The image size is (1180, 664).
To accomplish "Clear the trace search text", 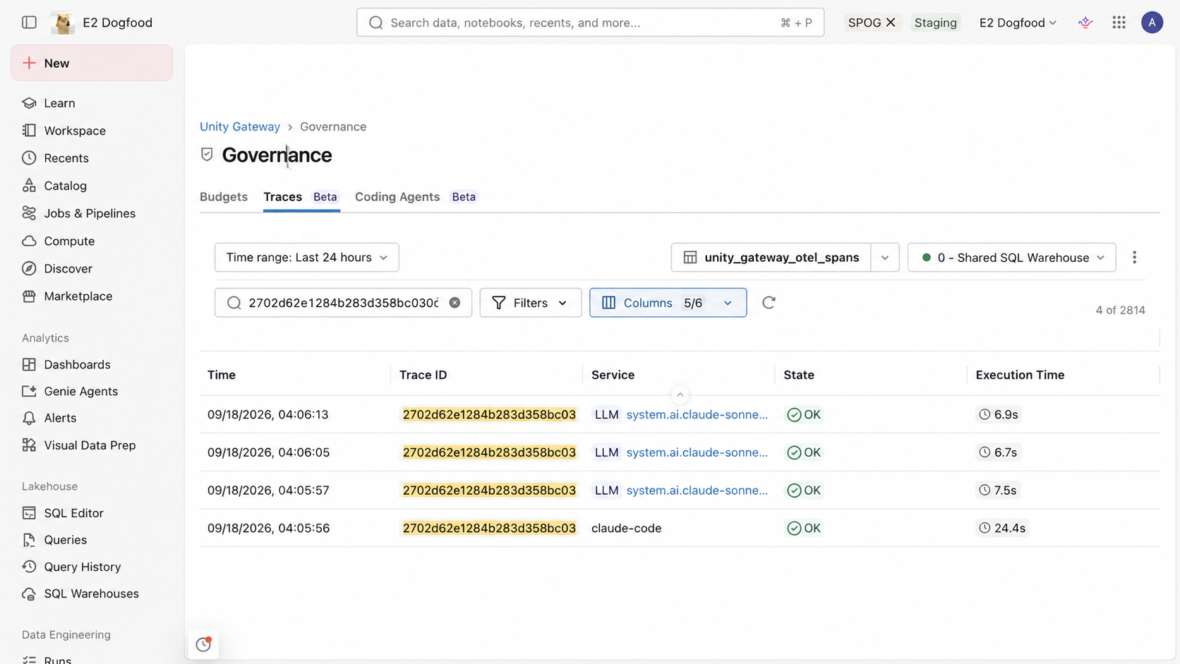I will (x=455, y=303).
